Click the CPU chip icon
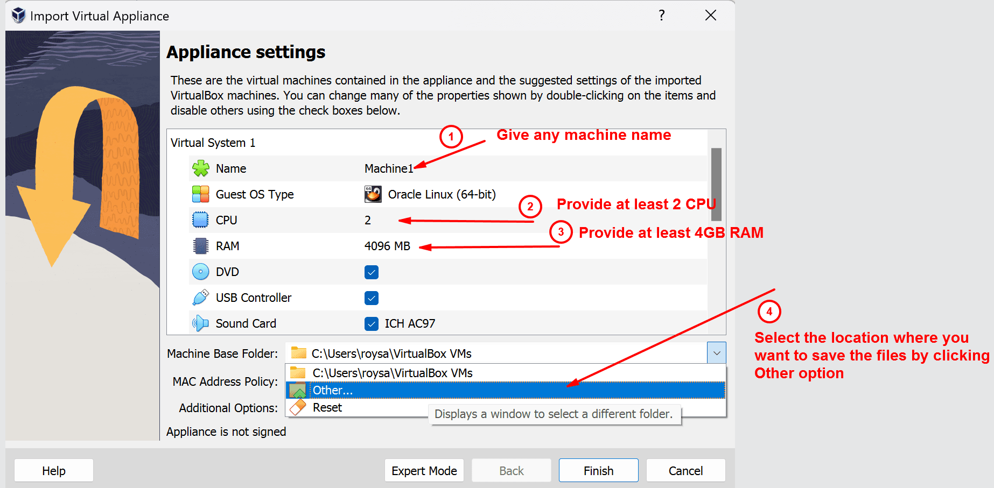This screenshot has height=488, width=994. click(x=201, y=220)
